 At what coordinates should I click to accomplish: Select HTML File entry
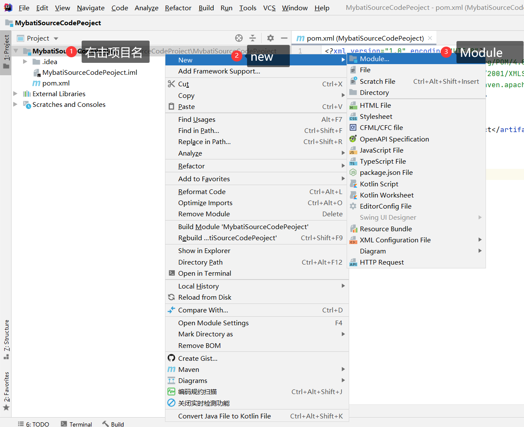point(417,105)
